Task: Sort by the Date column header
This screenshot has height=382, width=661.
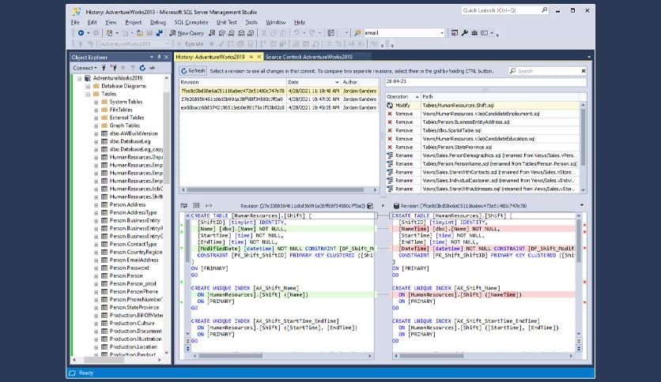Action: point(314,82)
